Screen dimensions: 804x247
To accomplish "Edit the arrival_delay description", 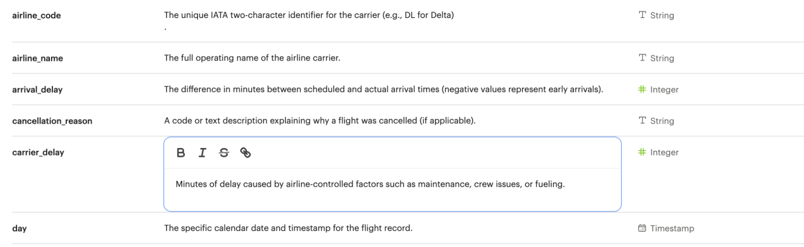I will click(x=383, y=89).
